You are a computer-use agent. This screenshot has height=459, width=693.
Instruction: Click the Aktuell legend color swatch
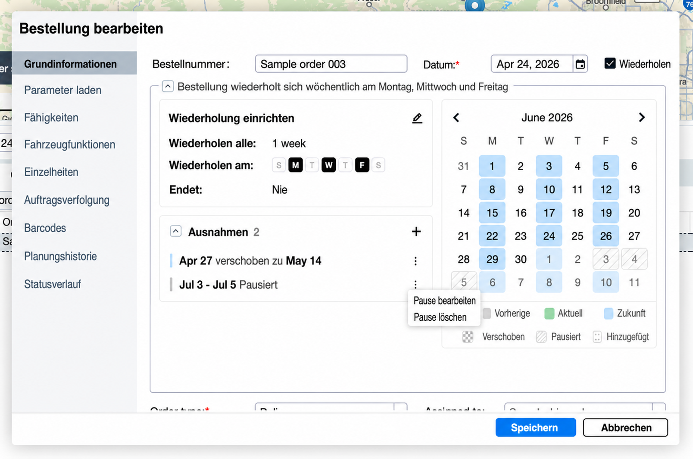pyautogui.click(x=549, y=313)
